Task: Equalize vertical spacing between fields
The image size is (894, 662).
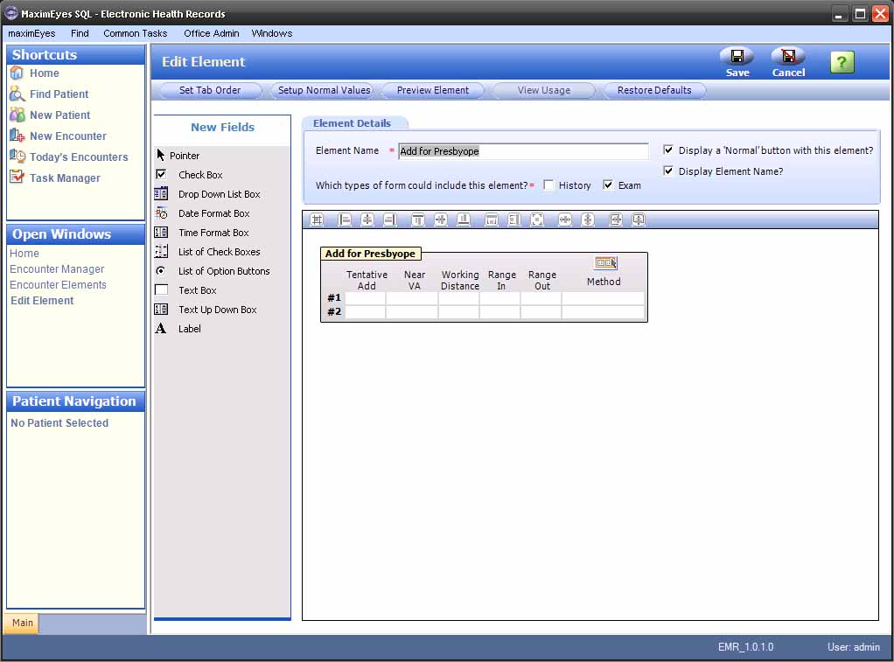Action: pos(588,220)
